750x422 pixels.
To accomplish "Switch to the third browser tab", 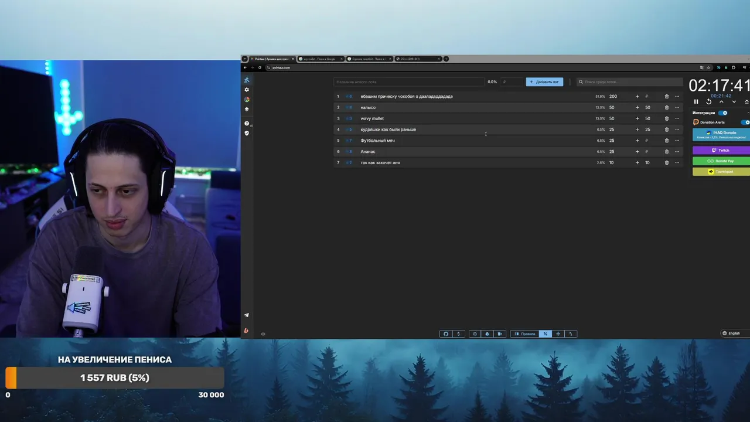I will click(369, 59).
